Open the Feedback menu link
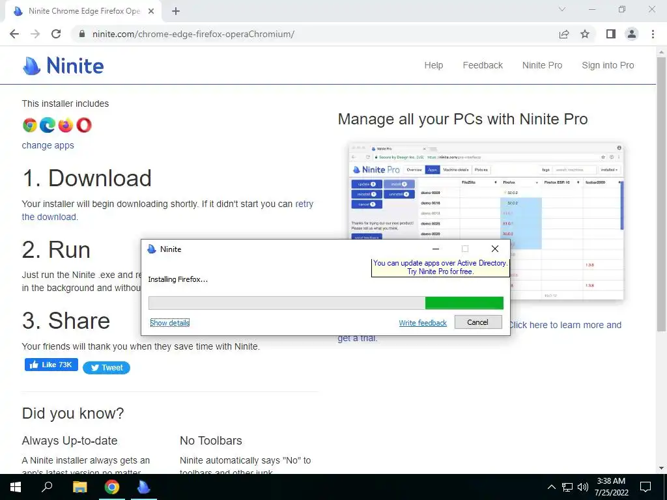 pos(483,66)
